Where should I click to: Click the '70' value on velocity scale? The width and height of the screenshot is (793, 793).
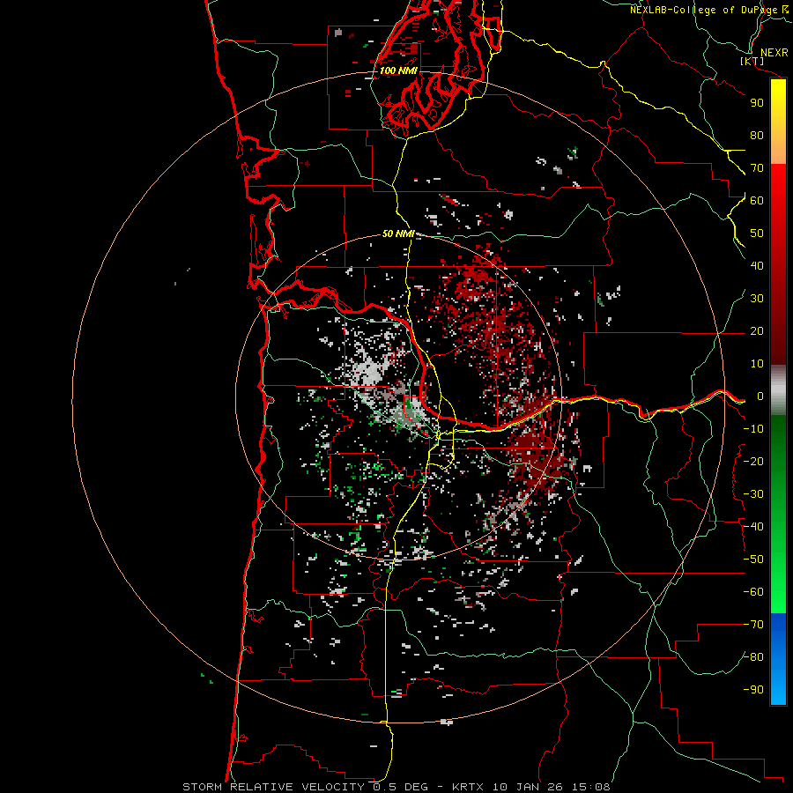tap(757, 168)
